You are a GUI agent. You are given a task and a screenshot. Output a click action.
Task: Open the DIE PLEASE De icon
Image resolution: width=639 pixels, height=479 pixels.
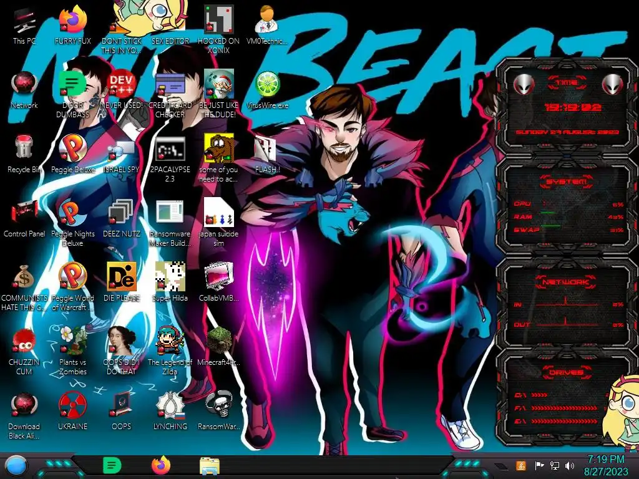122,283
